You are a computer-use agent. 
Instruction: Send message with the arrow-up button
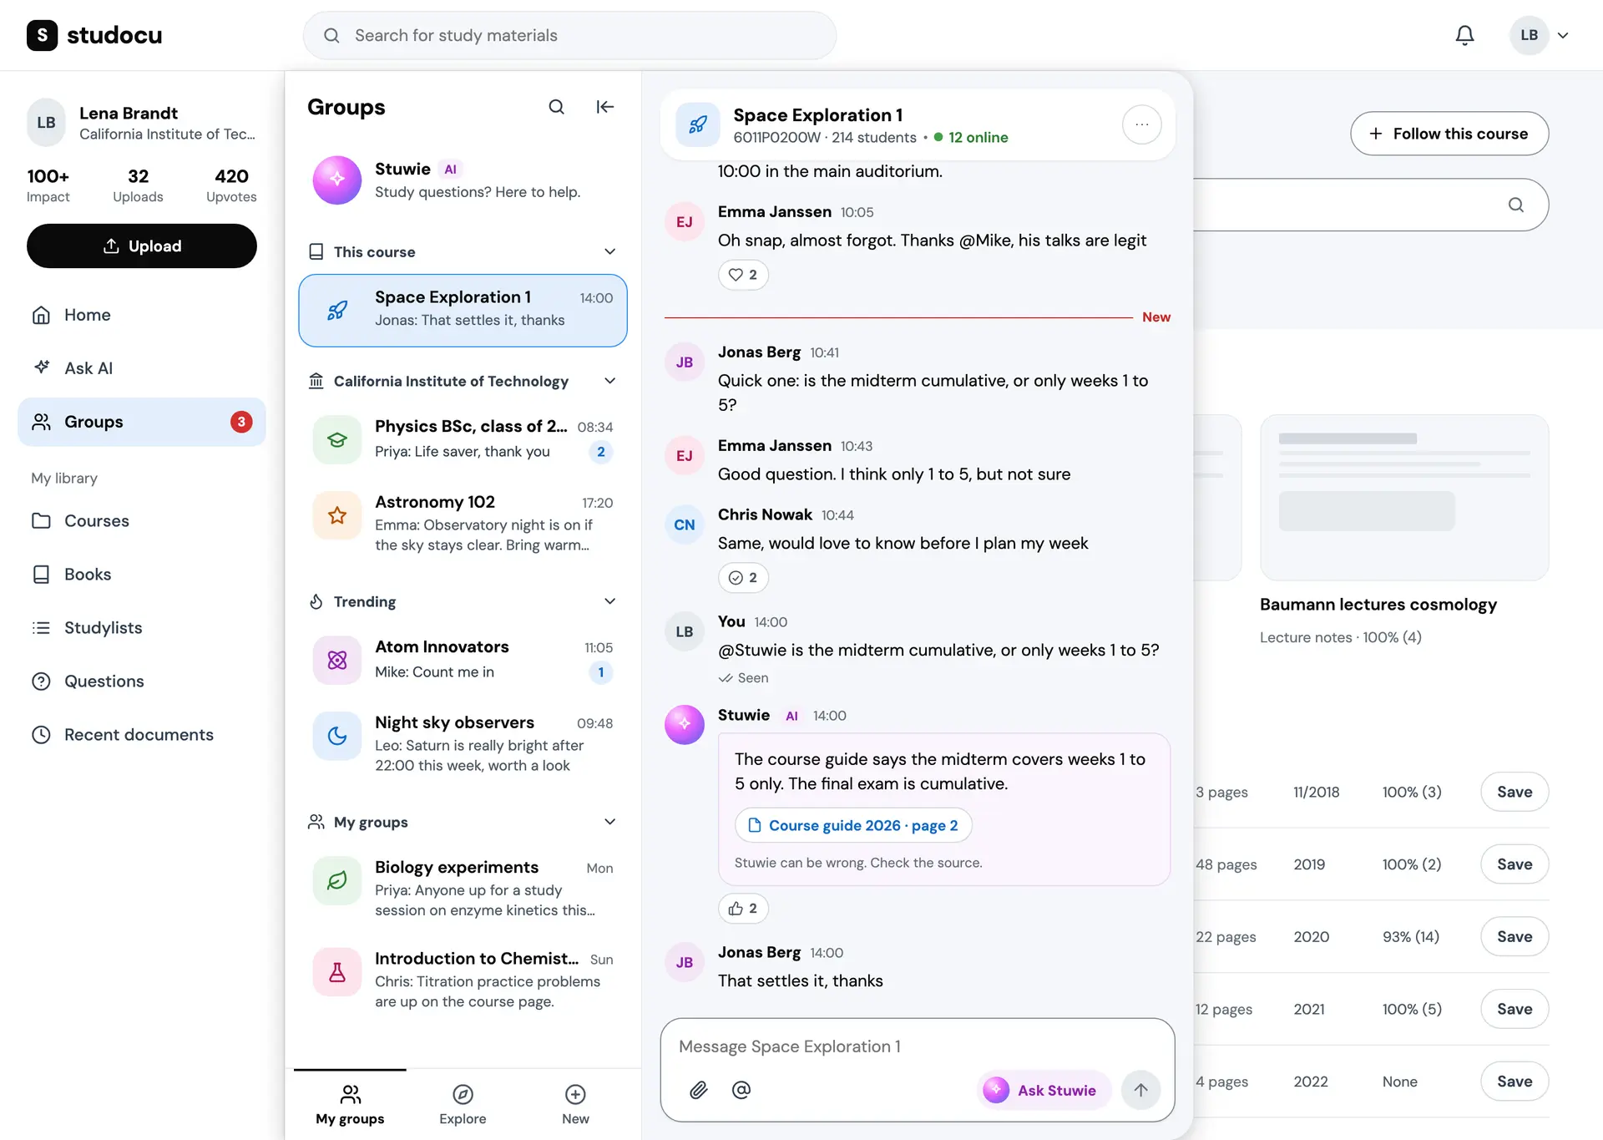tap(1140, 1090)
